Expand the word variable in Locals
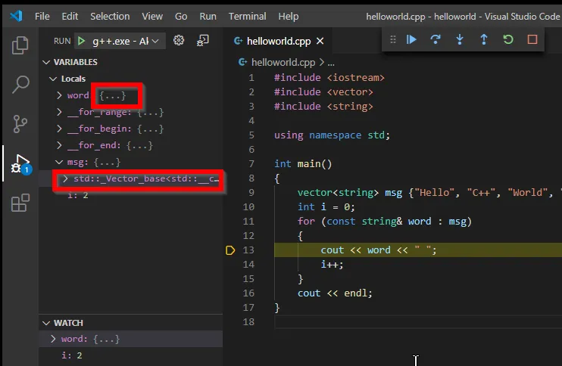562x366 pixels. 59,95
